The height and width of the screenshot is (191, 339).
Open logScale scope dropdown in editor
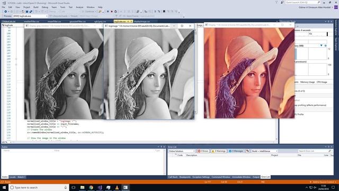pos(13,25)
